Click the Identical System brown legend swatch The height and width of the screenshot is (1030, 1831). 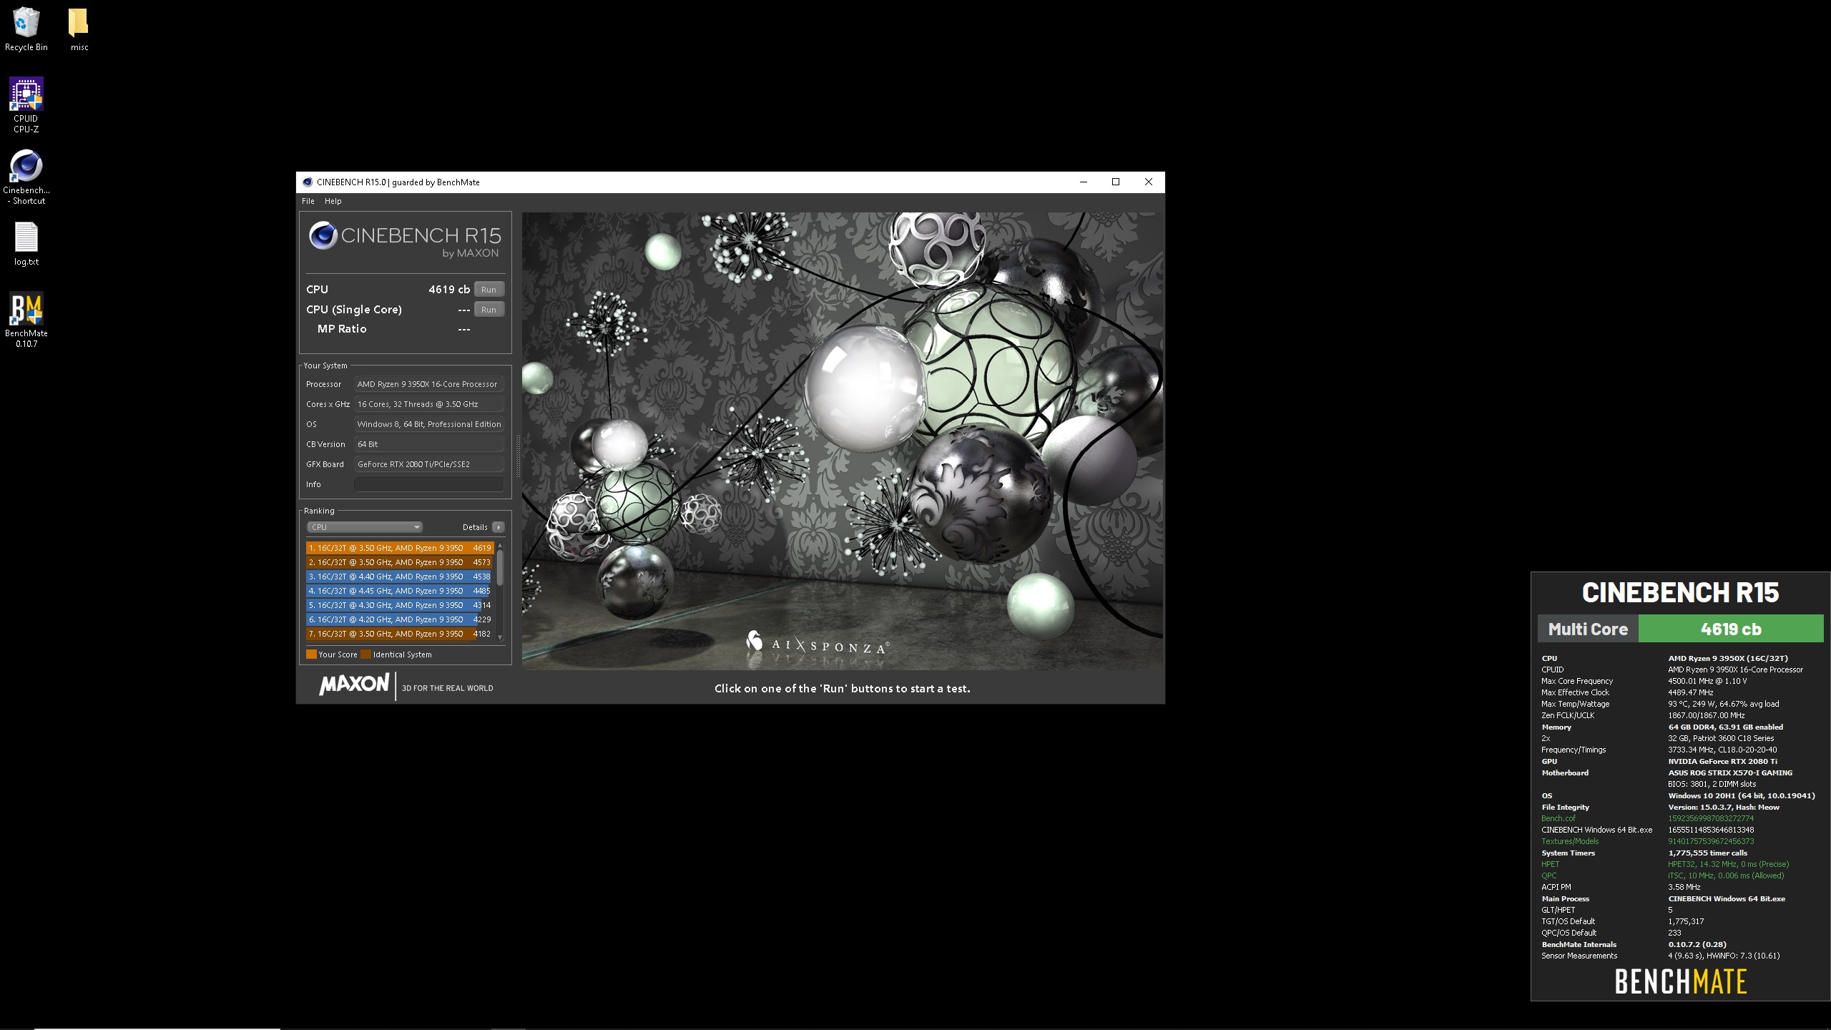pos(365,654)
